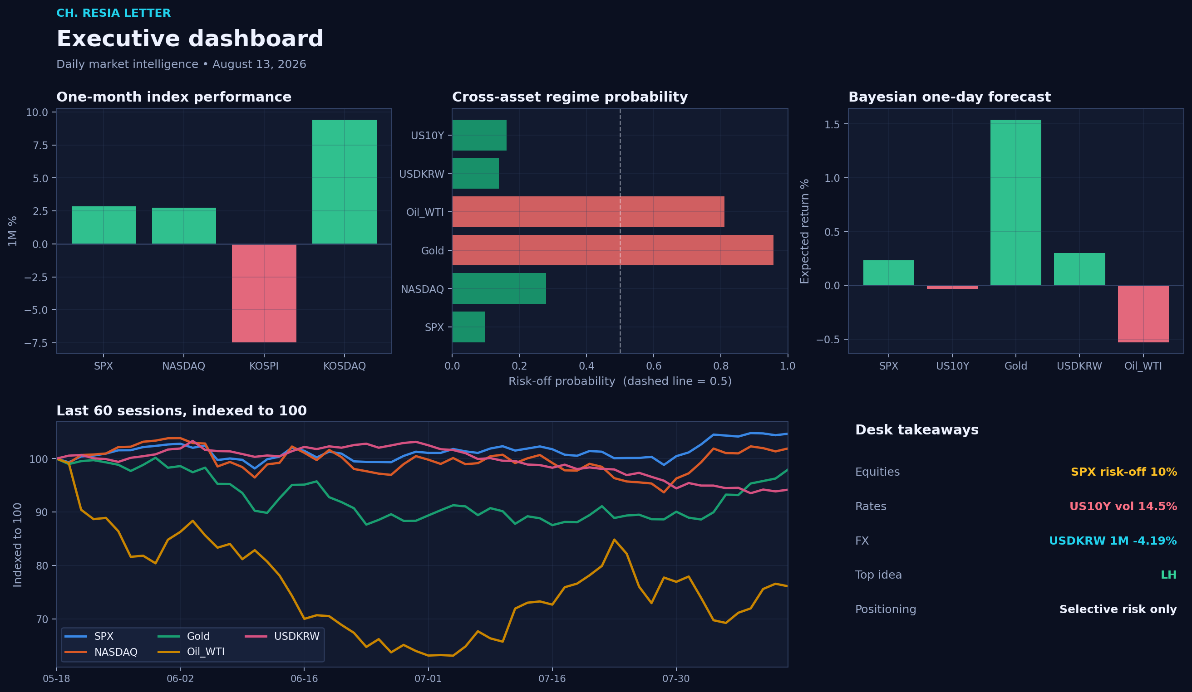Click the SPX legend entry in line chart
The height and width of the screenshot is (692, 1192).
89,636
